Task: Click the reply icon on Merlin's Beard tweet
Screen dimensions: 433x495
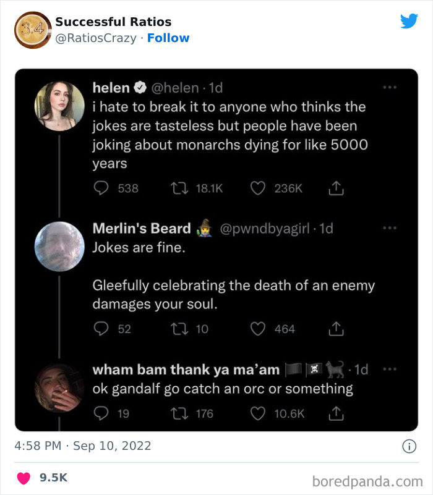Action: pos(101,328)
